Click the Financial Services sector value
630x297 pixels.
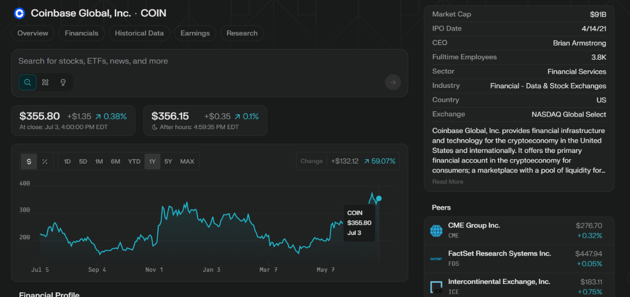tap(577, 71)
